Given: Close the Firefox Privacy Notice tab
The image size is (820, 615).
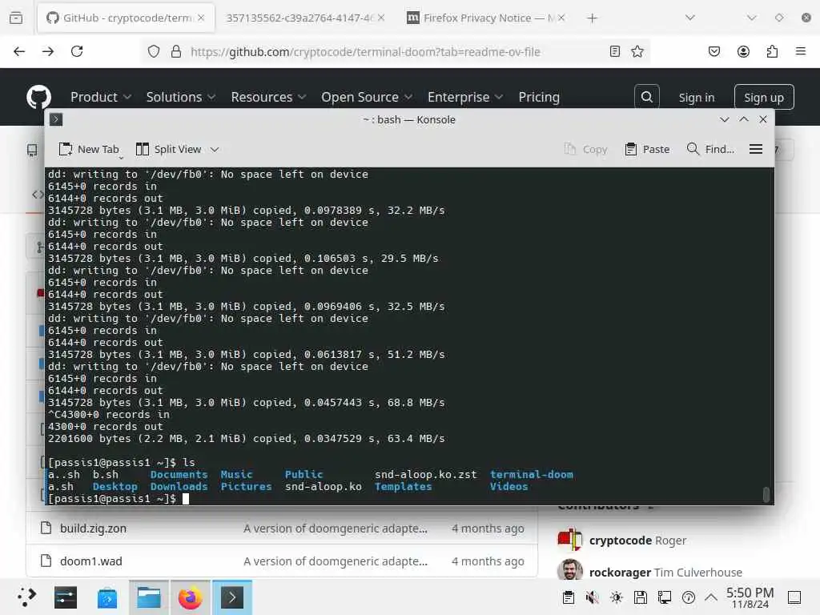Looking at the screenshot, I should tap(561, 18).
